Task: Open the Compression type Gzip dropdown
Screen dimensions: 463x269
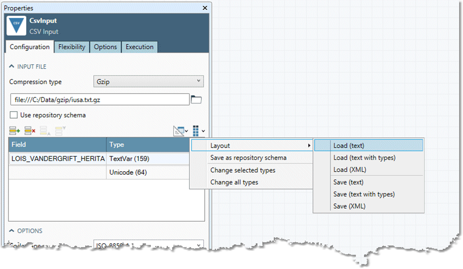Action: (x=148, y=81)
